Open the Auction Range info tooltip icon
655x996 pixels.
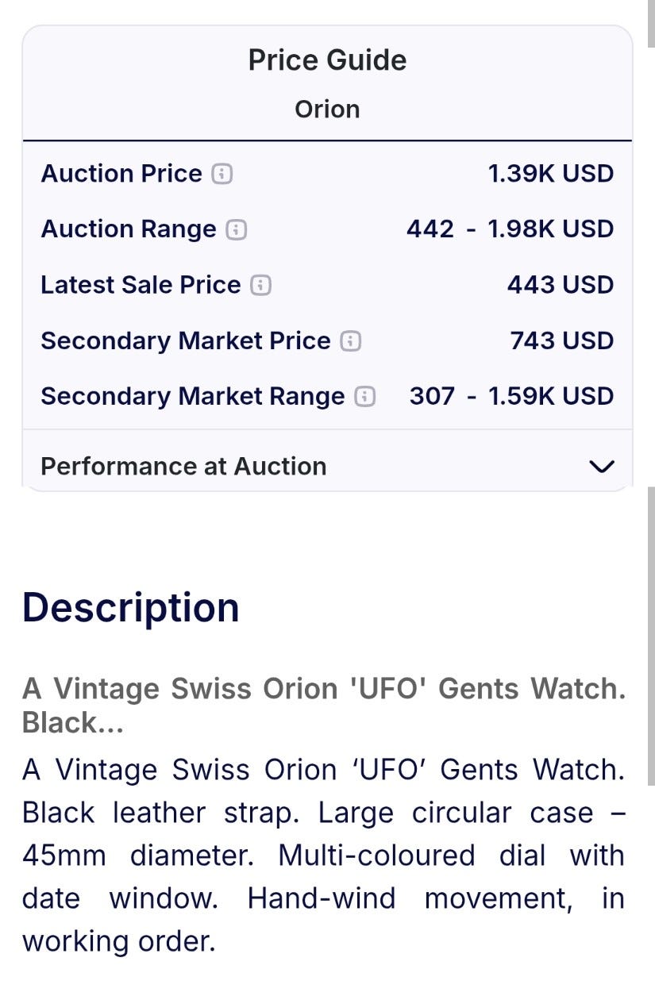(x=236, y=229)
